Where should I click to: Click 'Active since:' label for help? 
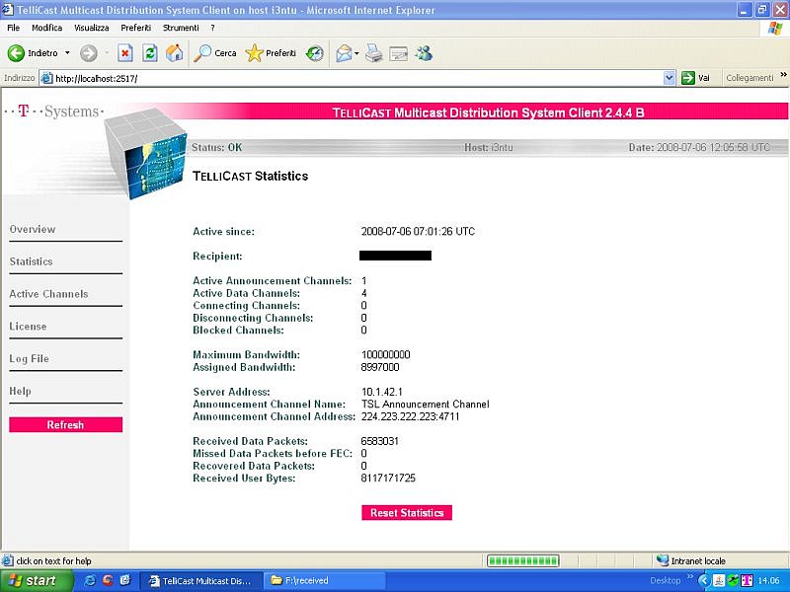point(224,232)
